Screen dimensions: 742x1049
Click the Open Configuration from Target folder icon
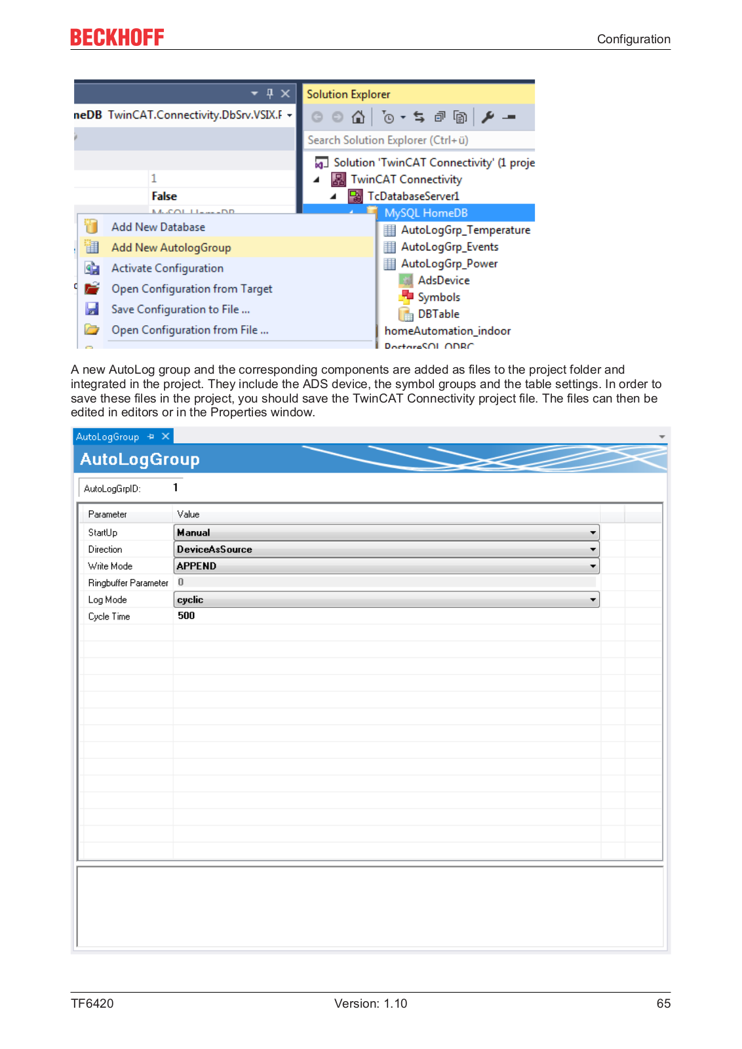click(92, 288)
